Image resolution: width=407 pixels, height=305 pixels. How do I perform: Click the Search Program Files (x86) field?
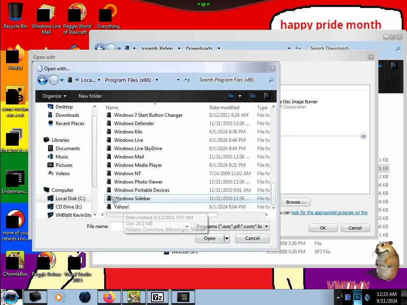[x=226, y=80]
